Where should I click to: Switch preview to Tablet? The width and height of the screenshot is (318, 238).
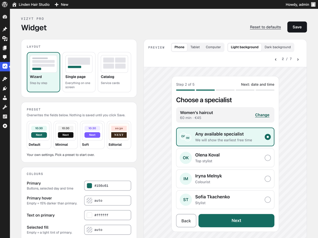[x=195, y=47]
